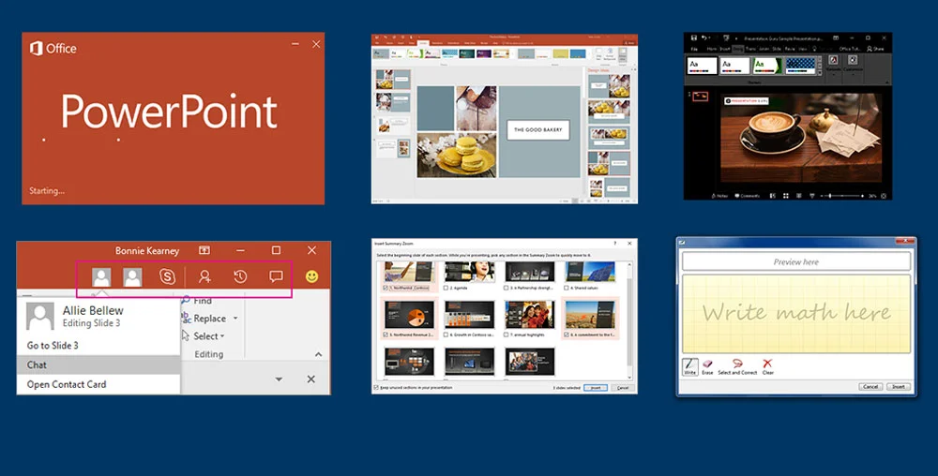Click the Tell me lightbulb in dark window
This screenshot has height=476, width=938.
coord(814,49)
